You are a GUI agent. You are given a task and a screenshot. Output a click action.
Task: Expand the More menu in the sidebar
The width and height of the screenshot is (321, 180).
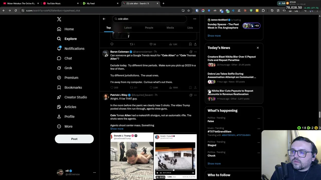(65, 126)
